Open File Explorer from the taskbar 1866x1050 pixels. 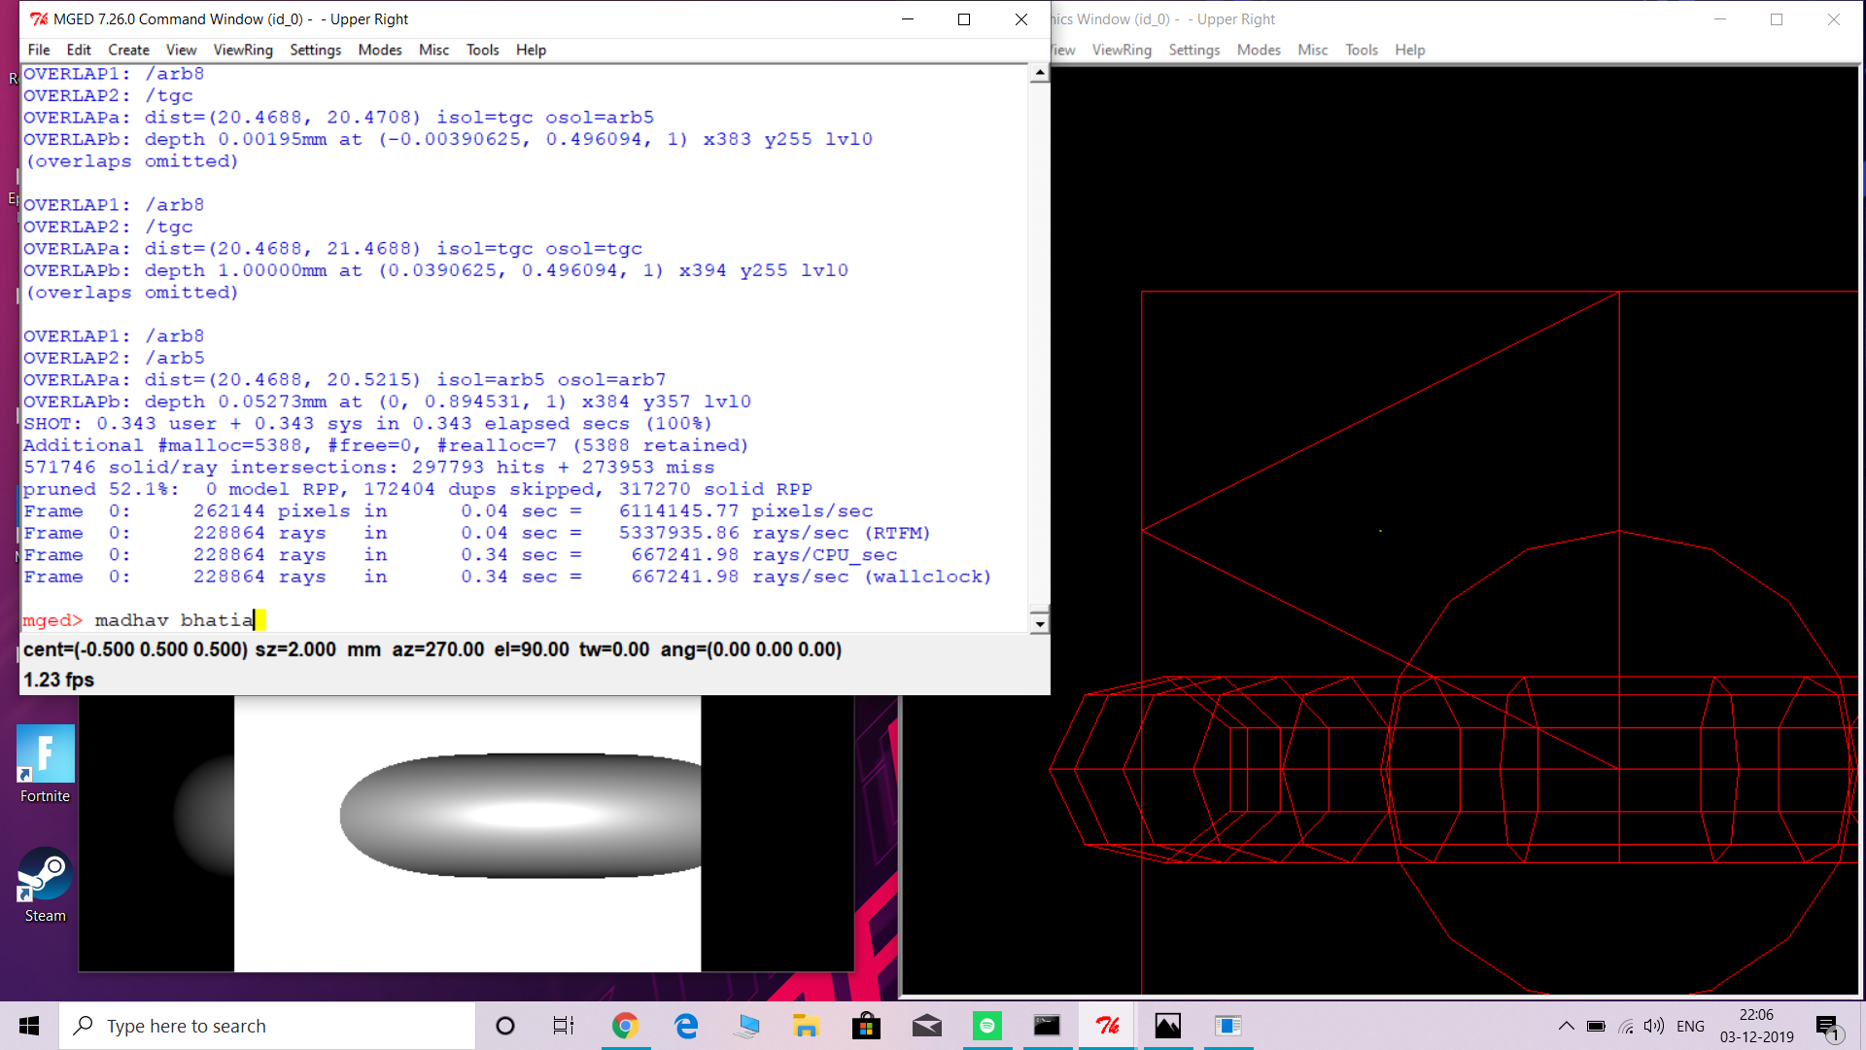[x=806, y=1026]
